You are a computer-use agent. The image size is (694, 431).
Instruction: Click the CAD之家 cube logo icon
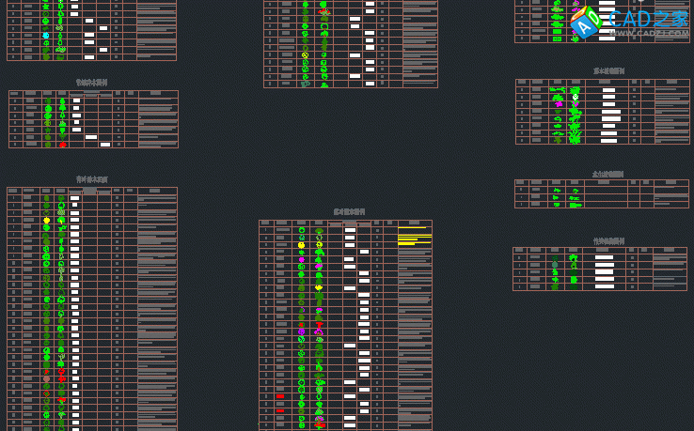pos(584,23)
